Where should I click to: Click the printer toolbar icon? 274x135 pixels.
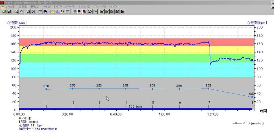(x=17, y=12)
